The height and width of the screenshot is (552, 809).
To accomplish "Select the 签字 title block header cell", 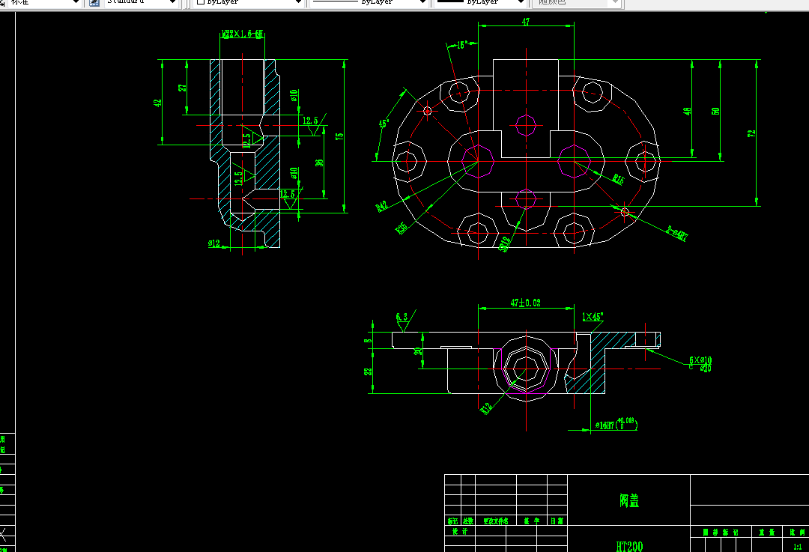I will (x=531, y=521).
